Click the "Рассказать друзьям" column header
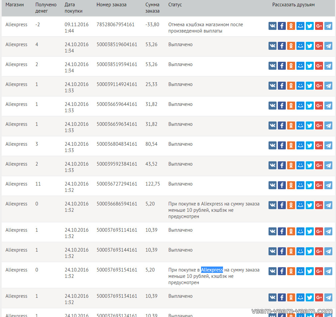336x317 pixels. pos(293,5)
